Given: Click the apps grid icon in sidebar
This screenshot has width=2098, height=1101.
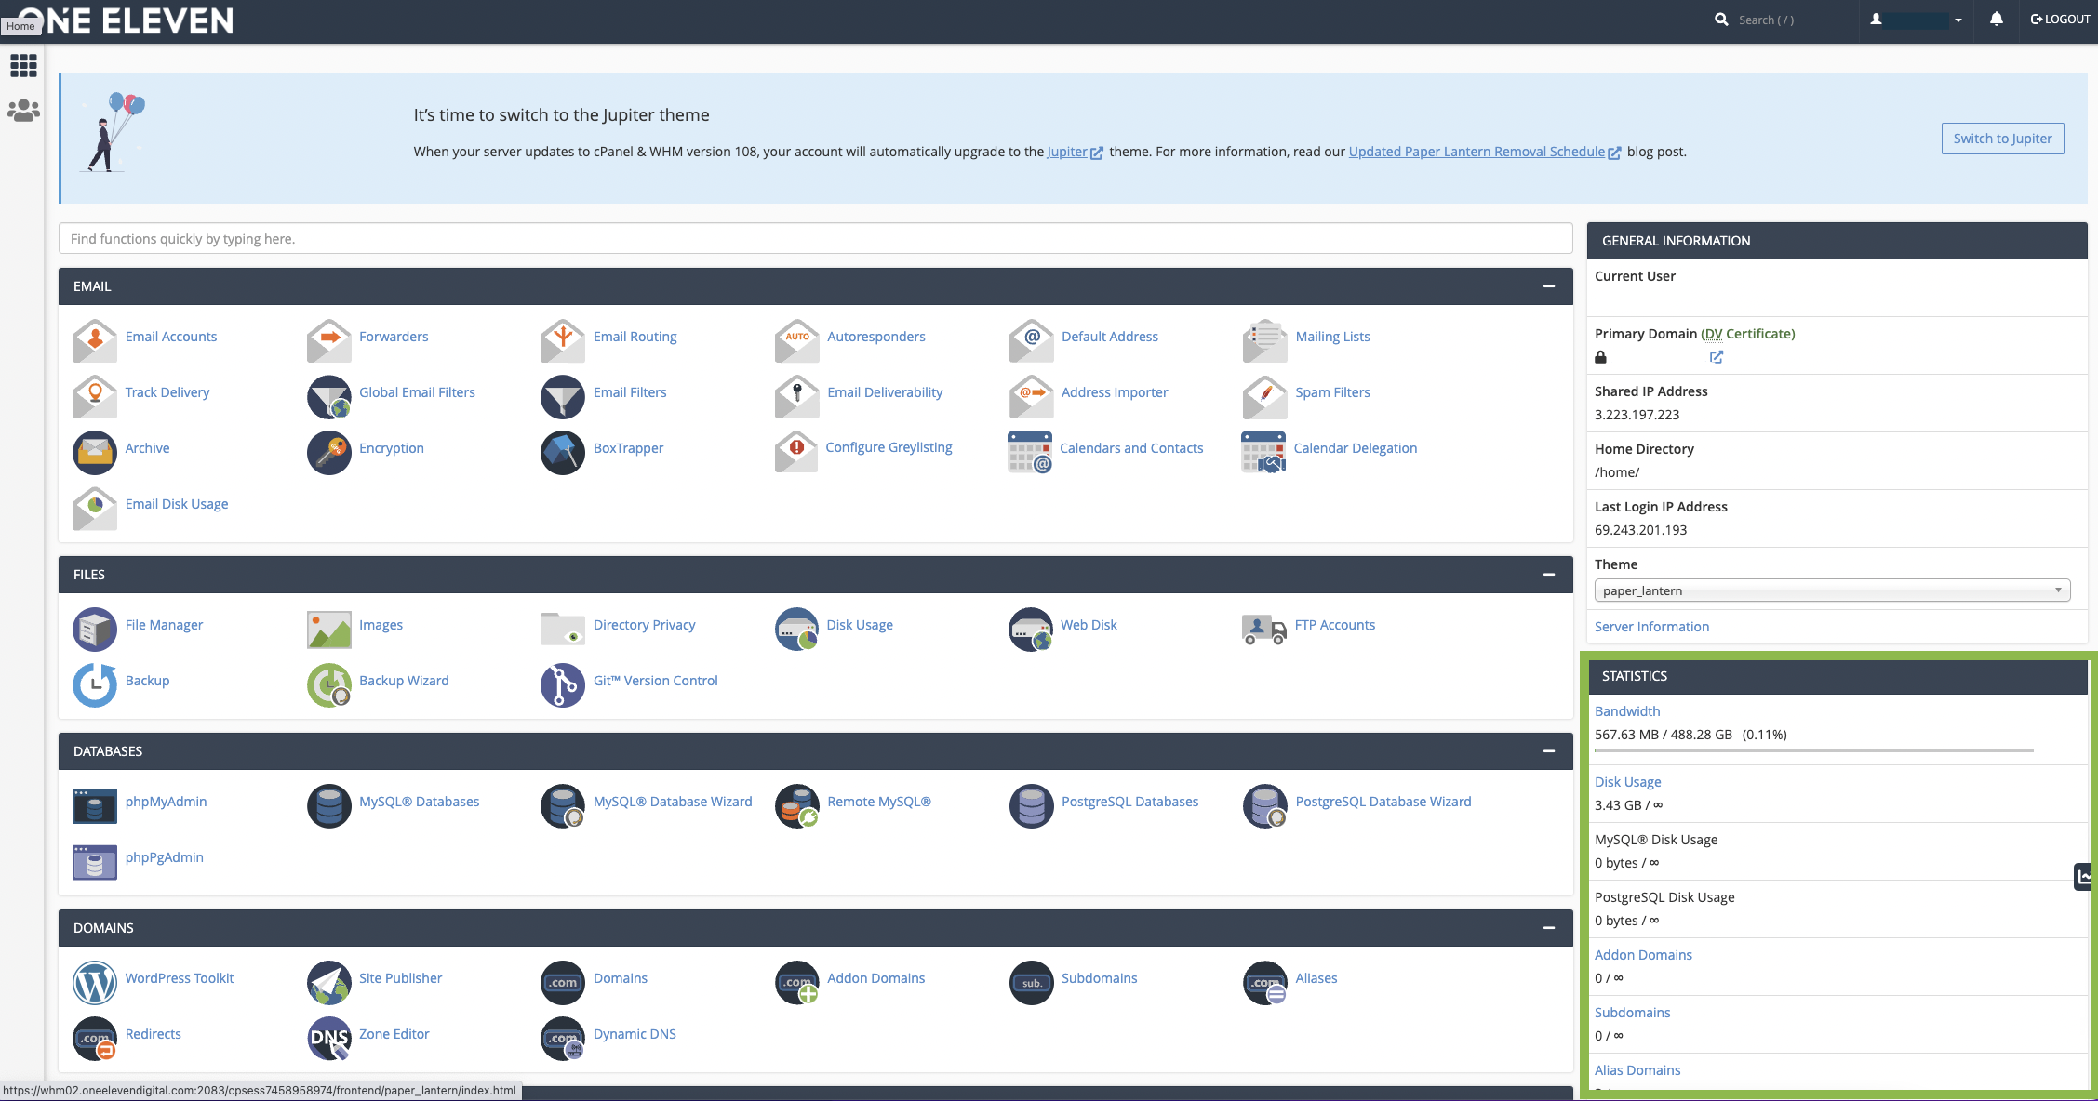Looking at the screenshot, I should (x=23, y=65).
